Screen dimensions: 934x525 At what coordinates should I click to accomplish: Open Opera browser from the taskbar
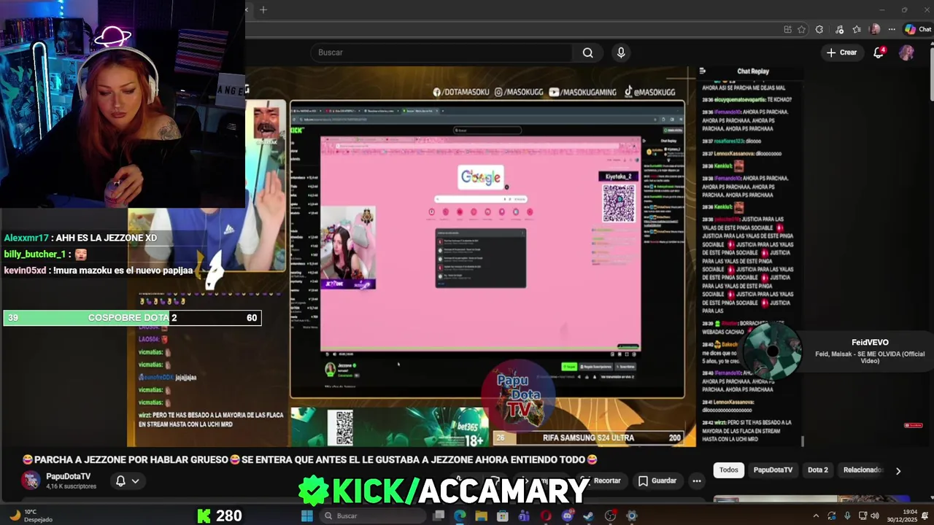pyautogui.click(x=546, y=516)
